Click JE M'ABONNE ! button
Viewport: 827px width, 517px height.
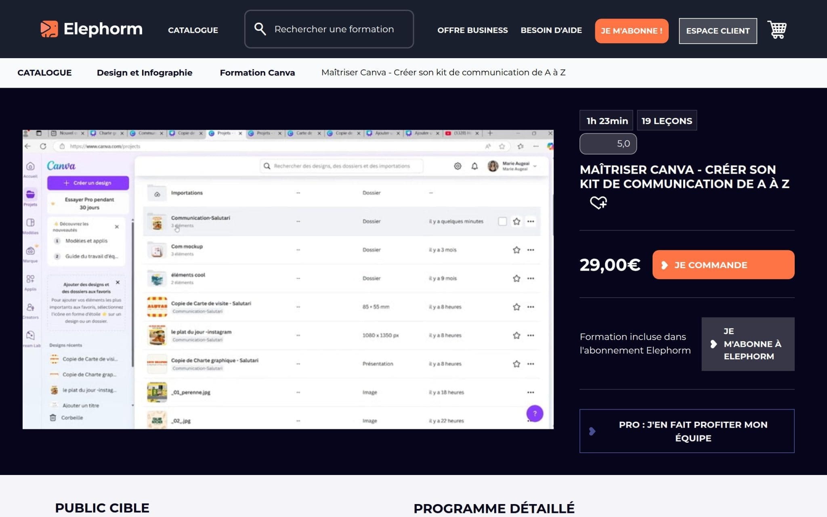point(632,31)
